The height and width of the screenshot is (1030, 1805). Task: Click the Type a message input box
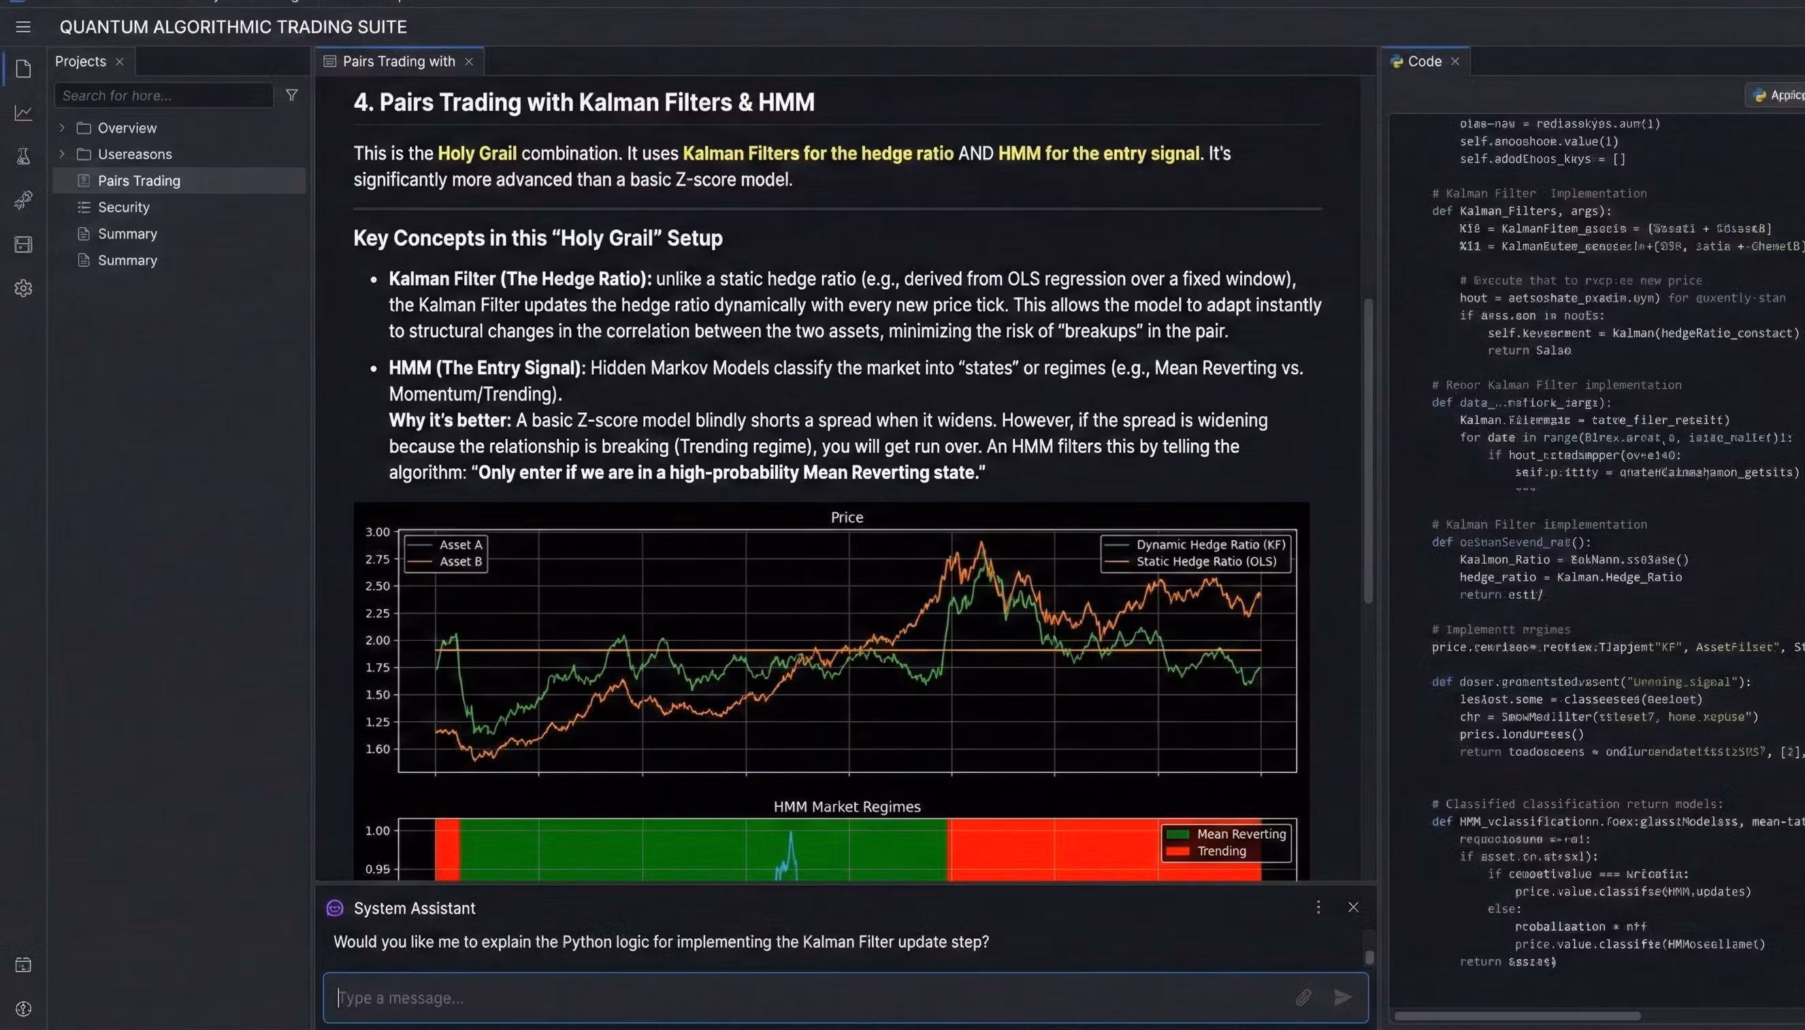coord(807,997)
